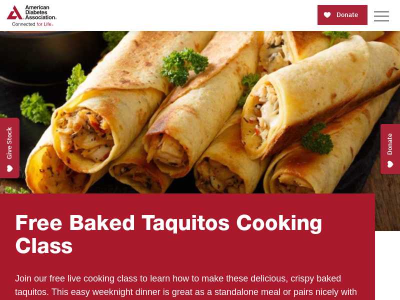This screenshot has width=400, height=300.
Task: Click the taquitos hero photo
Action: pos(200,112)
